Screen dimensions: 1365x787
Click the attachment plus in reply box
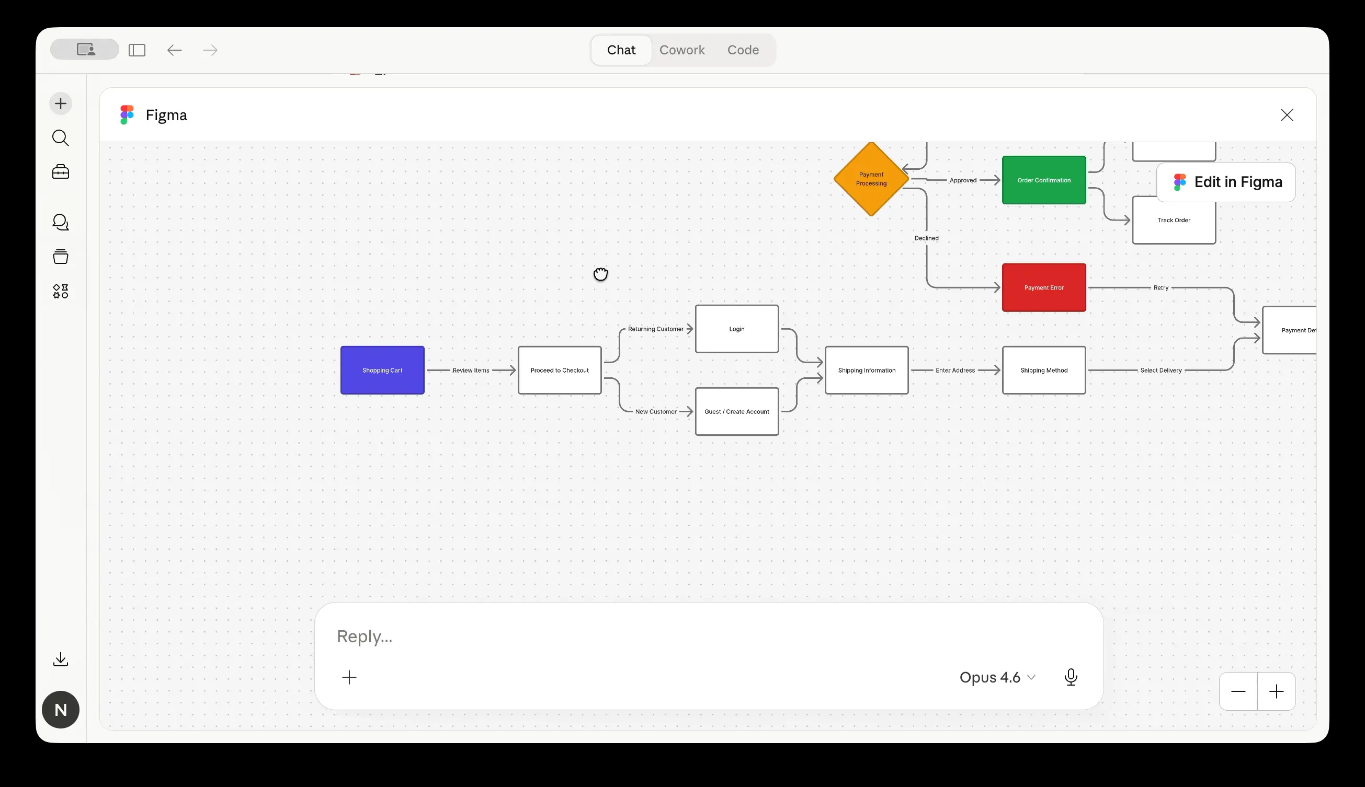click(x=349, y=677)
